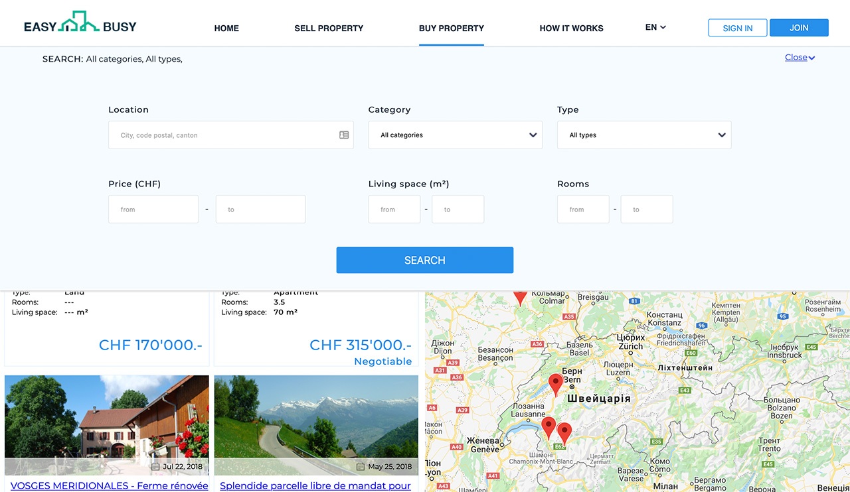Go to Sell Property menu item

pos(329,29)
